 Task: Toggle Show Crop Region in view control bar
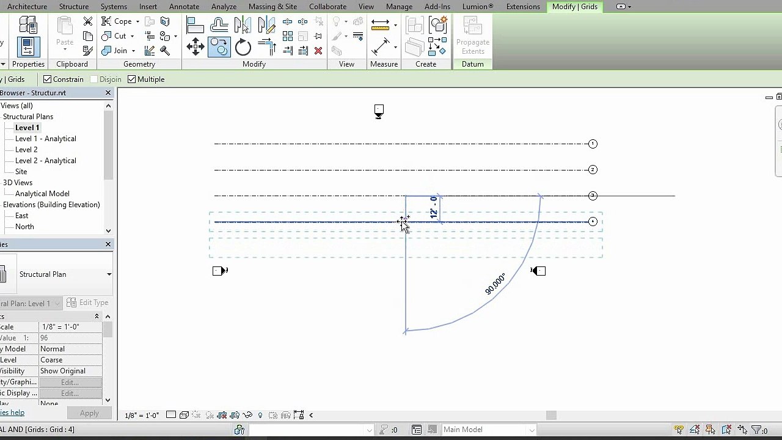coord(235,415)
